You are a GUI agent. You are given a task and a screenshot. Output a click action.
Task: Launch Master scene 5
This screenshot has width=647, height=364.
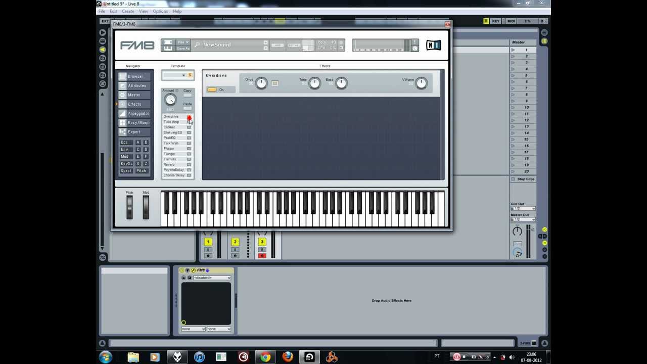pos(513,75)
